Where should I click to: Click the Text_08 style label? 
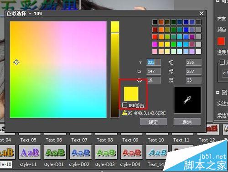point(105,140)
